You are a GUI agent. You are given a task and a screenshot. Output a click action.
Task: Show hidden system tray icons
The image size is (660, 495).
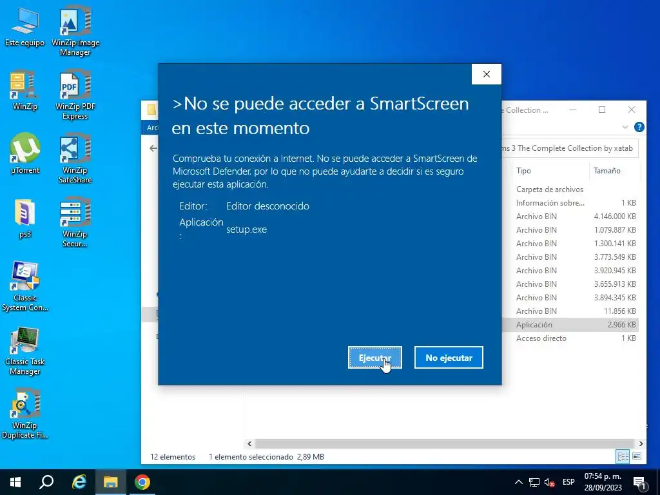519,482
